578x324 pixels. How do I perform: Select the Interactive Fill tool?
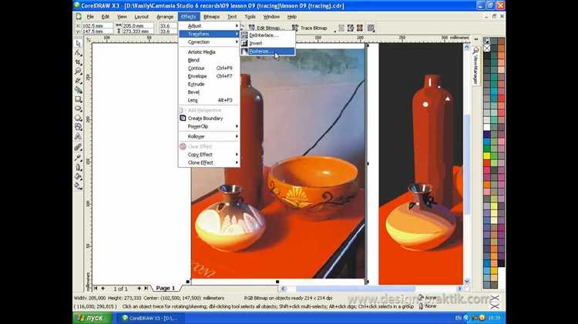78,185
